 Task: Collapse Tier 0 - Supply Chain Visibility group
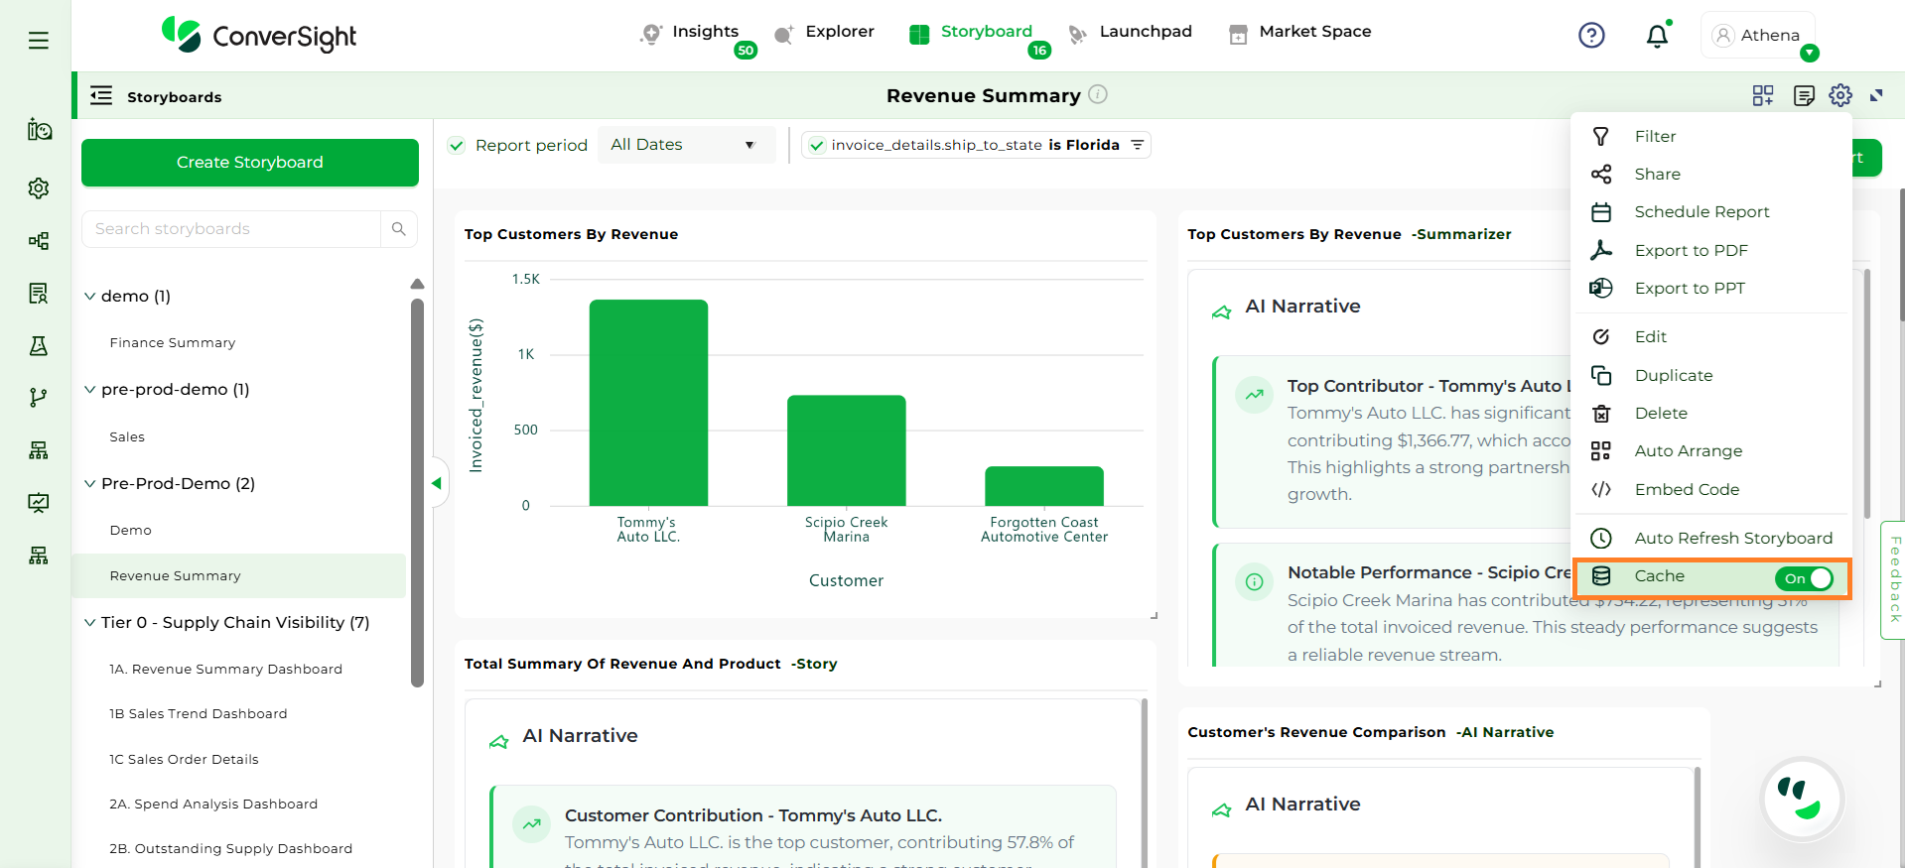[x=90, y=623]
